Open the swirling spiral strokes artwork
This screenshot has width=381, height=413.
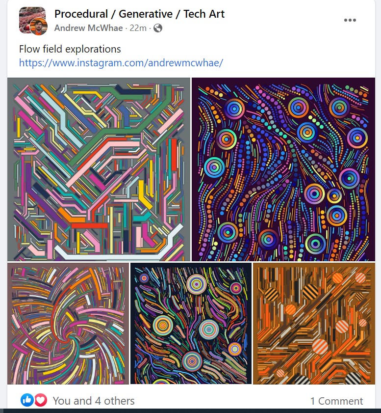(x=68, y=324)
